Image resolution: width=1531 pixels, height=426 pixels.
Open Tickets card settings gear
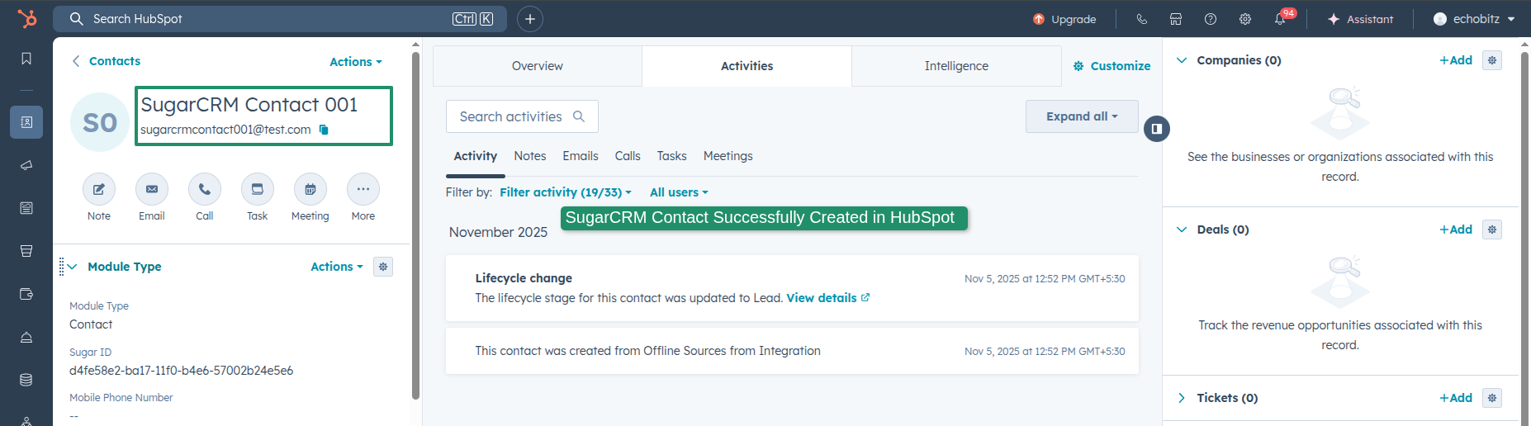pyautogui.click(x=1492, y=398)
